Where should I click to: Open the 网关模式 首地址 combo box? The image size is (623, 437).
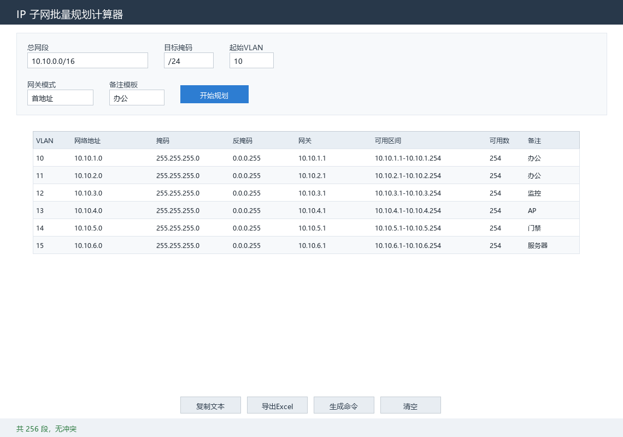[61, 98]
